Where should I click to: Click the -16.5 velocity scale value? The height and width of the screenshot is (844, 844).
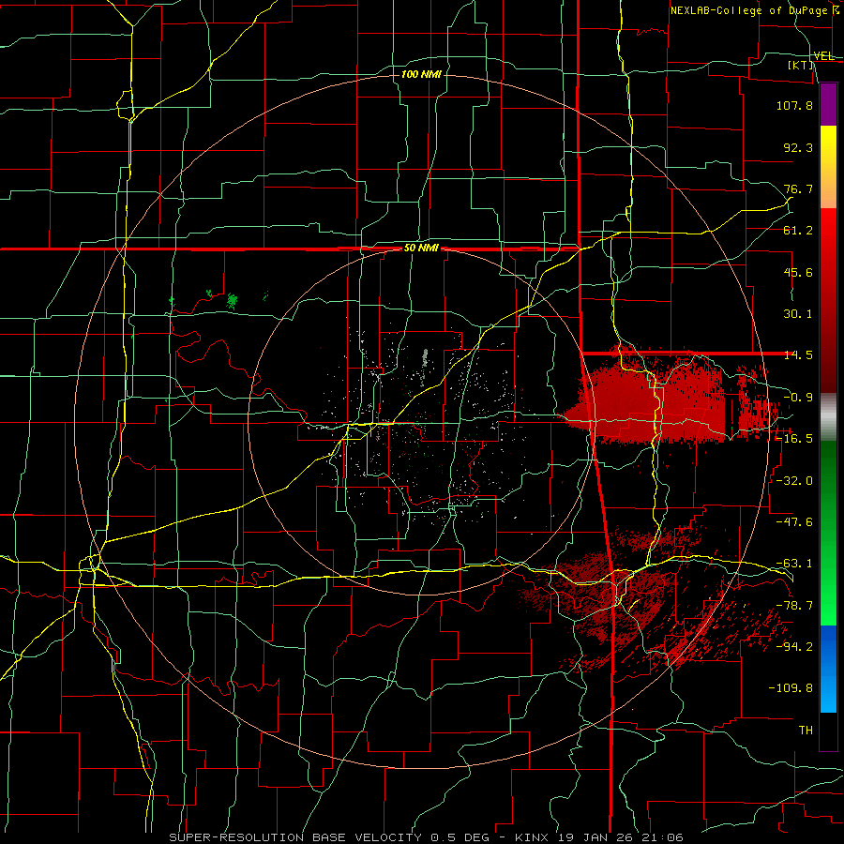point(794,439)
